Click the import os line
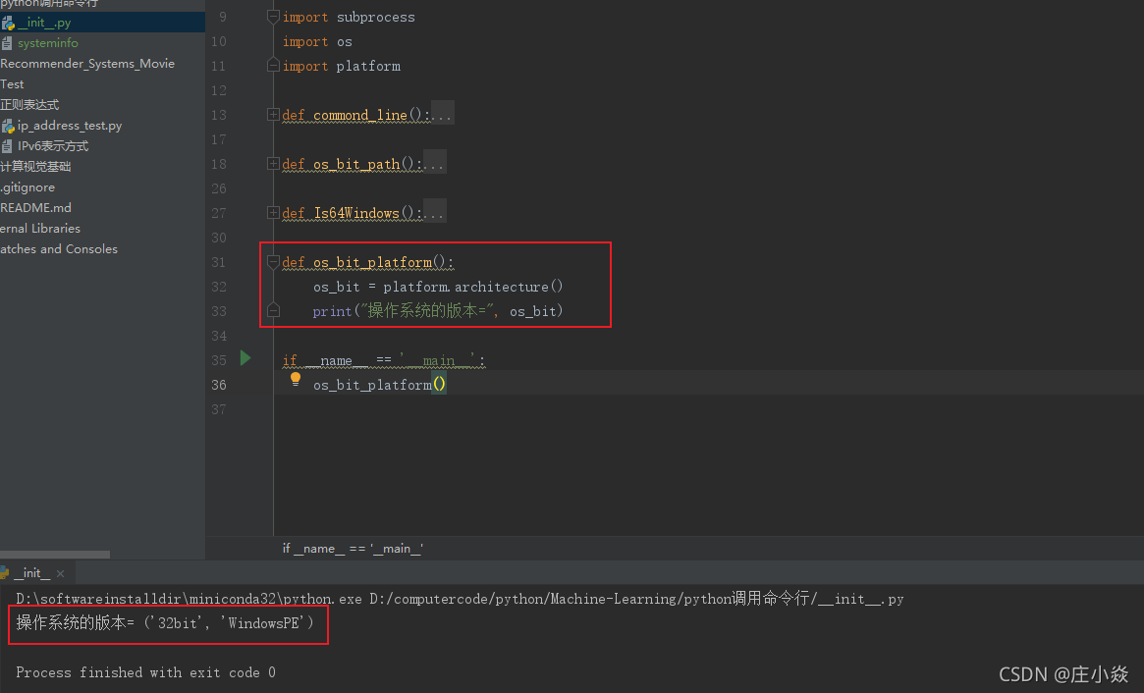Viewport: 1144px width, 693px height. pyautogui.click(x=317, y=41)
